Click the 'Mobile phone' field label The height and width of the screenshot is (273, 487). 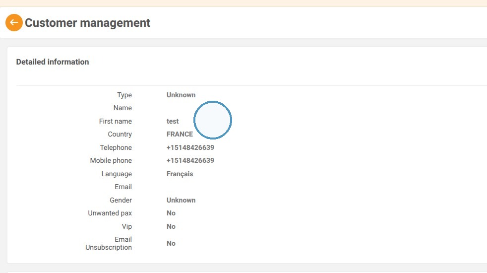pos(111,160)
